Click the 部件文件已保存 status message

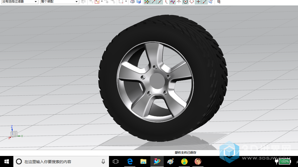185,153
